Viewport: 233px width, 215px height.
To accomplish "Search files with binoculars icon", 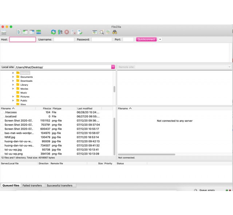I will pos(115,32).
